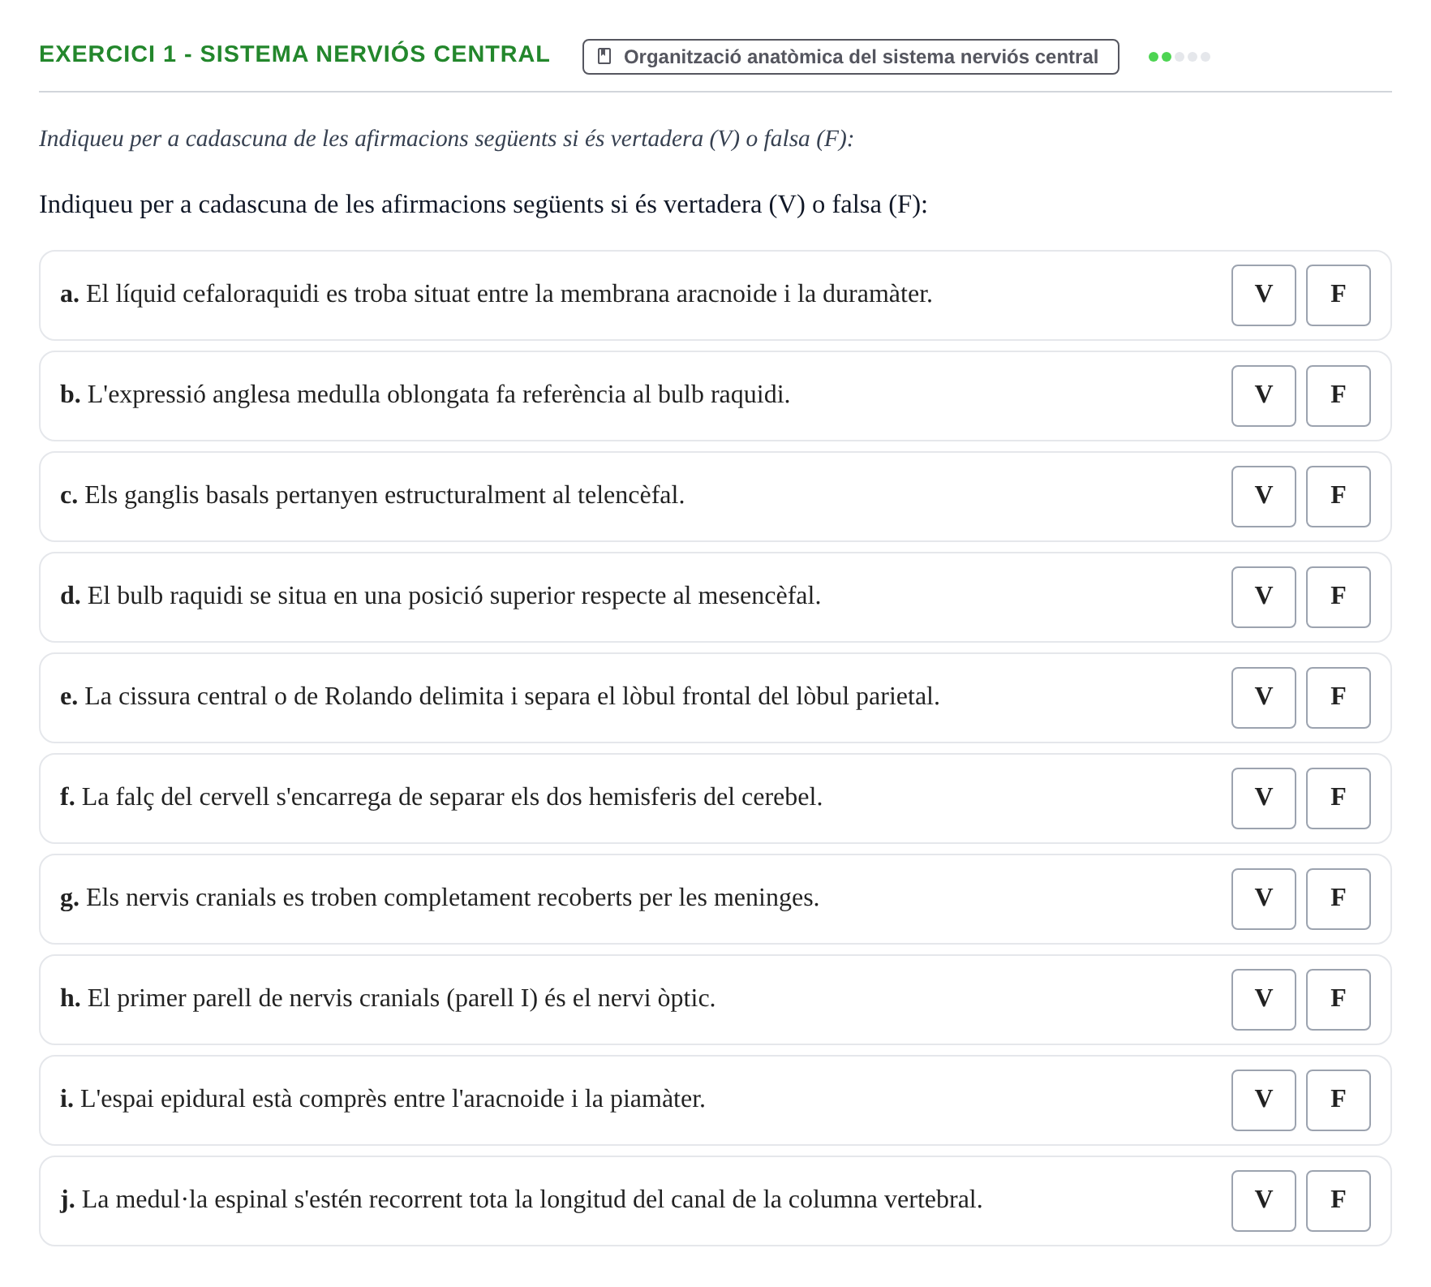
Task: Choose V for ganglis basals statement c
Action: click(x=1263, y=497)
